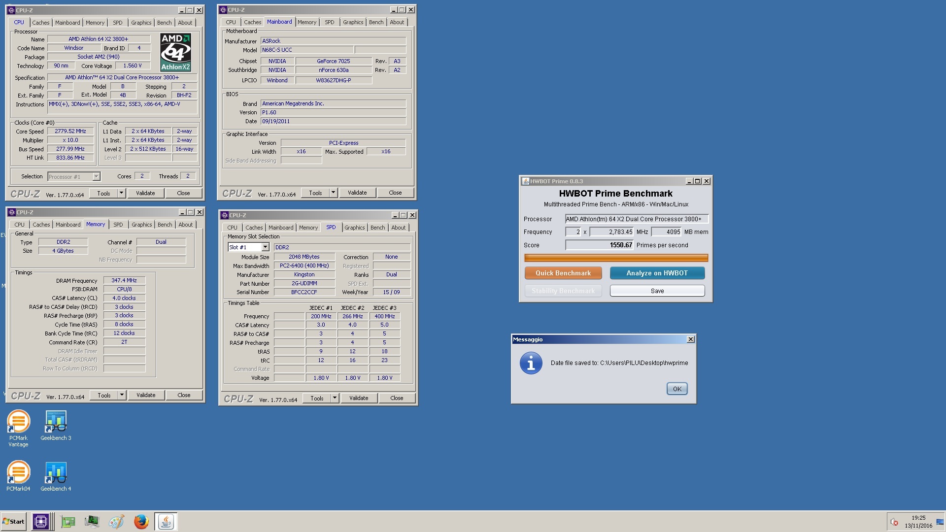The width and height of the screenshot is (946, 532).
Task: Click the FSB:DRAM value CPU/8
Action: tap(124, 290)
